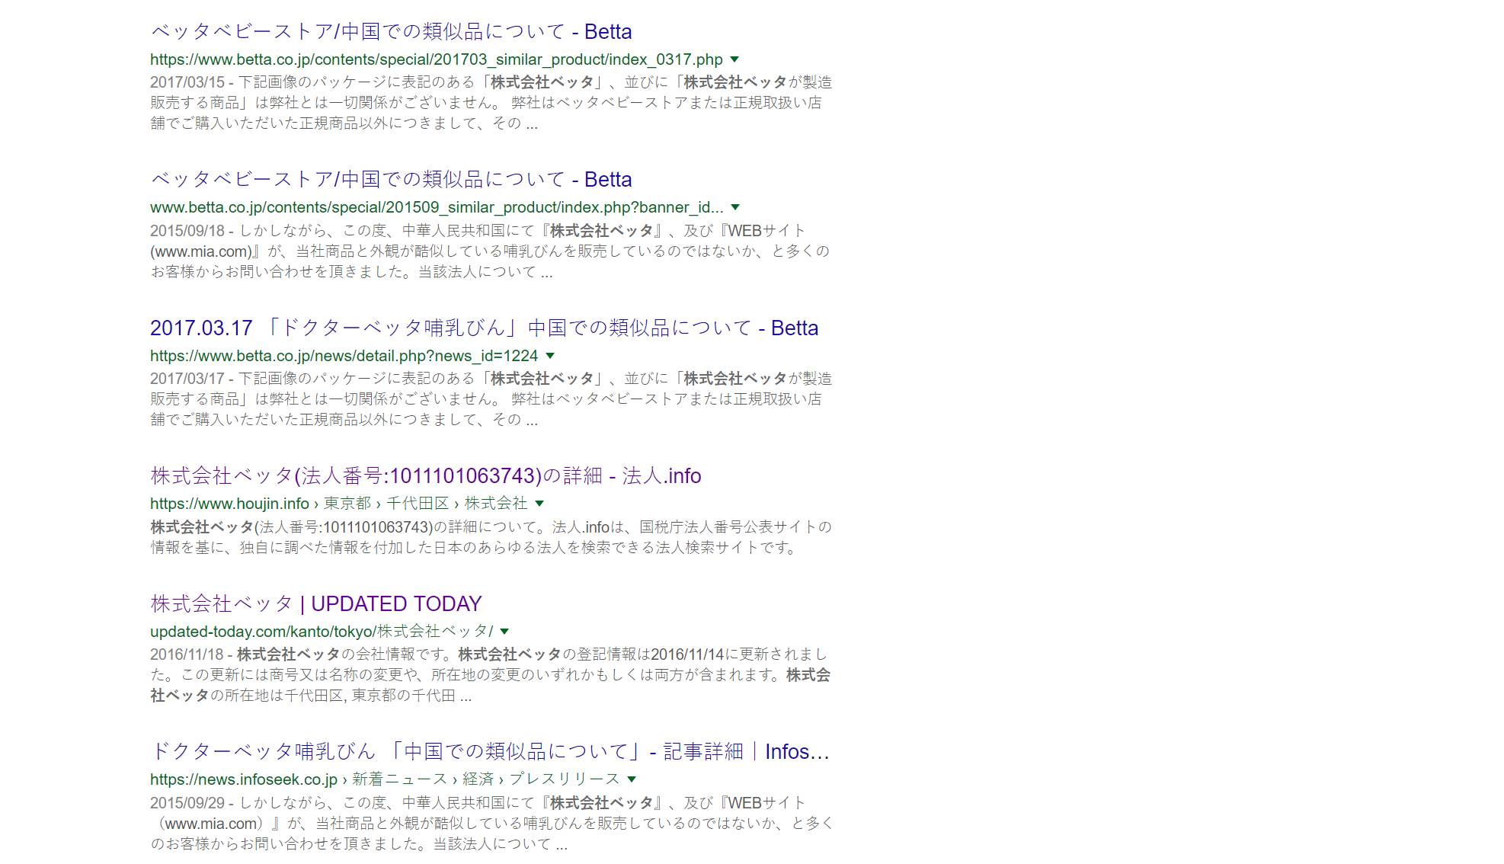The image size is (1504, 864).
Task: Click snippet text dated 2015/09/18
Action: (x=489, y=251)
